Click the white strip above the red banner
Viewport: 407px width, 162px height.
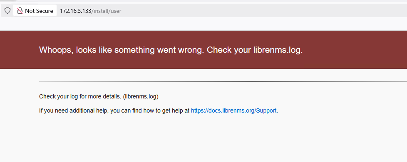click(203, 24)
